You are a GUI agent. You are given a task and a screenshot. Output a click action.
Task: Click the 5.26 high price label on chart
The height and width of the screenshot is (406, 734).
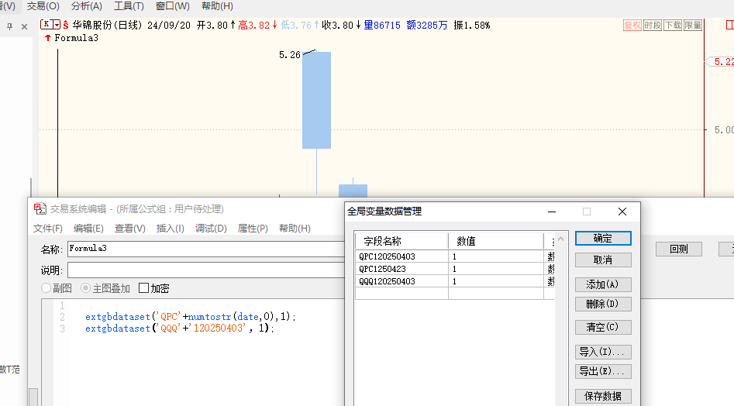tap(290, 55)
